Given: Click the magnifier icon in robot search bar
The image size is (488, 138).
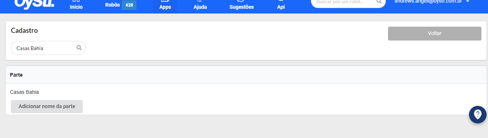Looking at the screenshot, I should 379,2.
